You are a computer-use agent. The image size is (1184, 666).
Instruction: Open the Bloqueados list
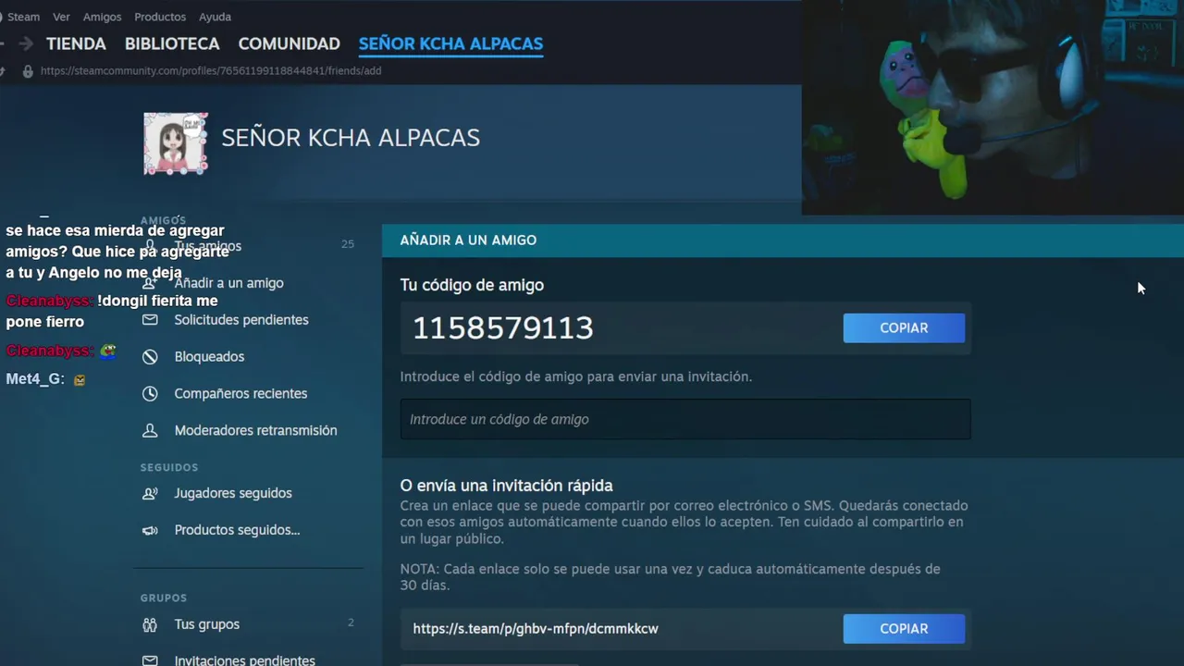click(x=209, y=357)
